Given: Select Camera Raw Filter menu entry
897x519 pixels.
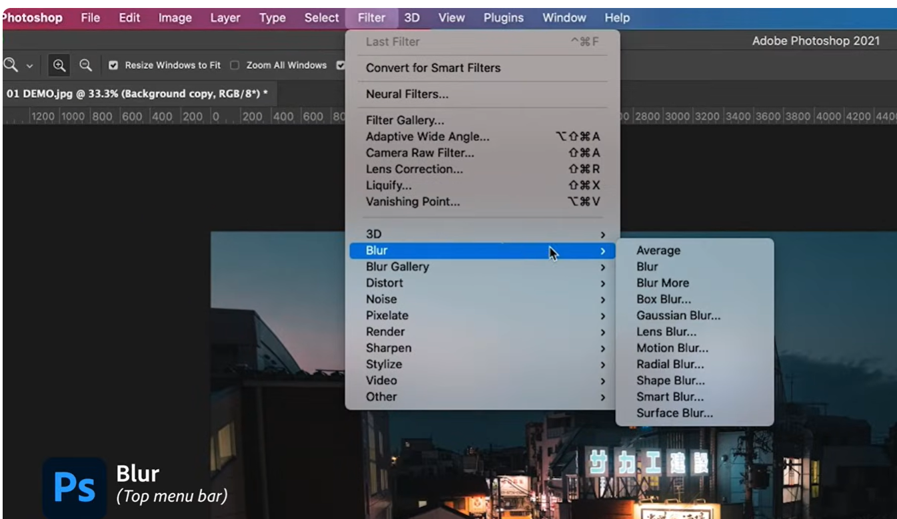Looking at the screenshot, I should [420, 153].
